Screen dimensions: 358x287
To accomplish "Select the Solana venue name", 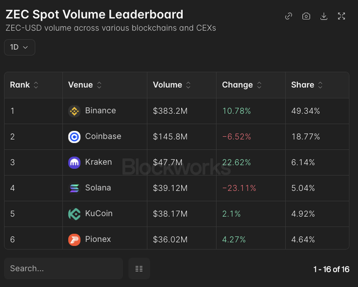I will point(98,188).
